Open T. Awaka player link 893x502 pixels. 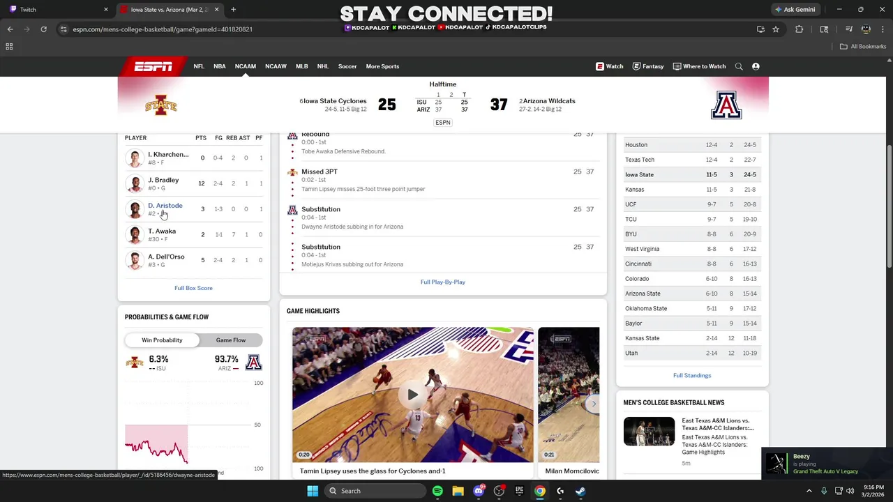point(162,231)
